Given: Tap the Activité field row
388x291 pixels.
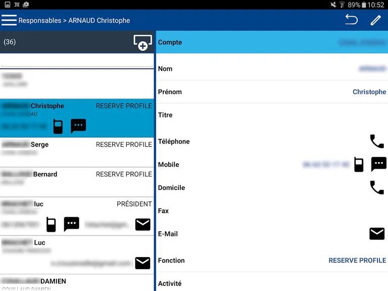Looking at the screenshot, I should [x=272, y=283].
